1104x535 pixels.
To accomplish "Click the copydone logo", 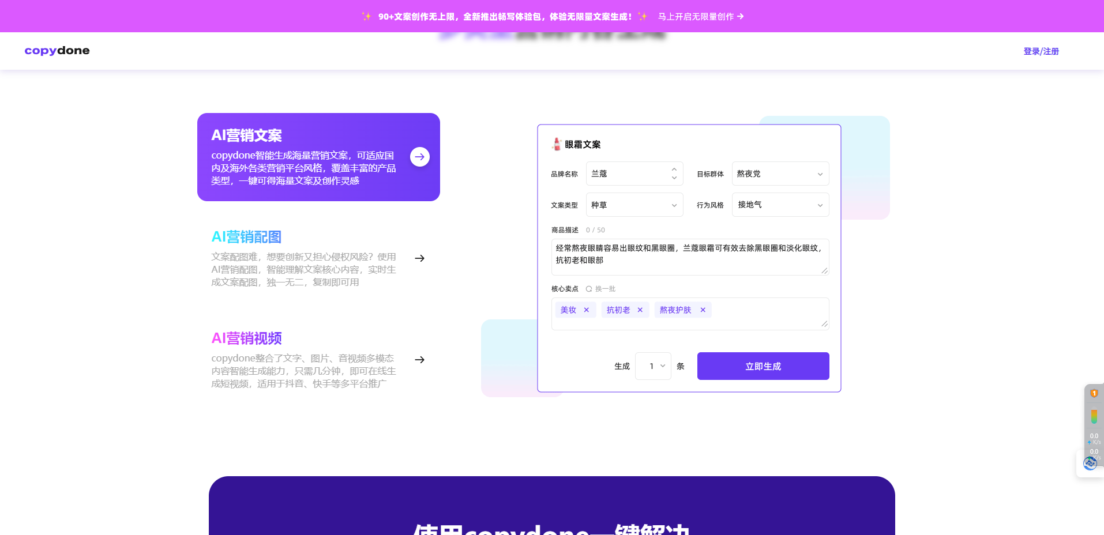I will coord(57,50).
